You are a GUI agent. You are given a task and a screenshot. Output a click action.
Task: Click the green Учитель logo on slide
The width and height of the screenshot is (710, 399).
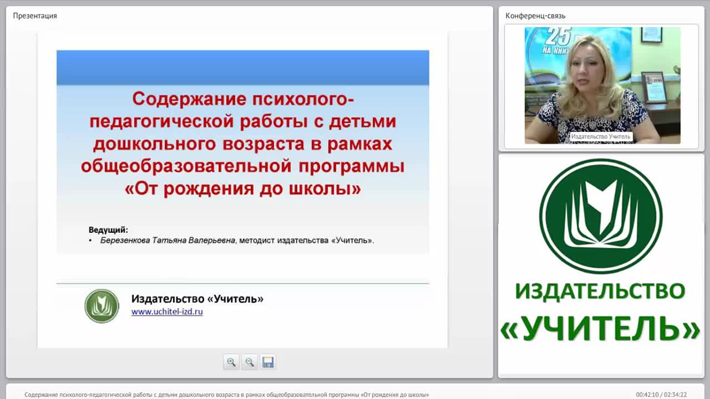pyautogui.click(x=102, y=306)
